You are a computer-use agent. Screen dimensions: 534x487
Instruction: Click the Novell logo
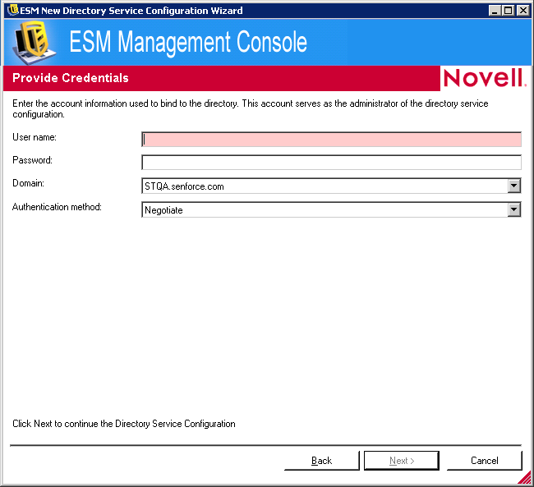(485, 78)
